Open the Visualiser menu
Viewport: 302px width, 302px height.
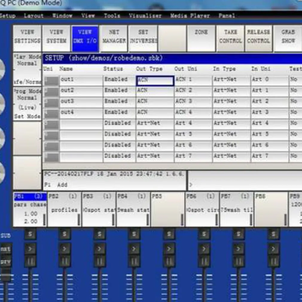coord(145,16)
